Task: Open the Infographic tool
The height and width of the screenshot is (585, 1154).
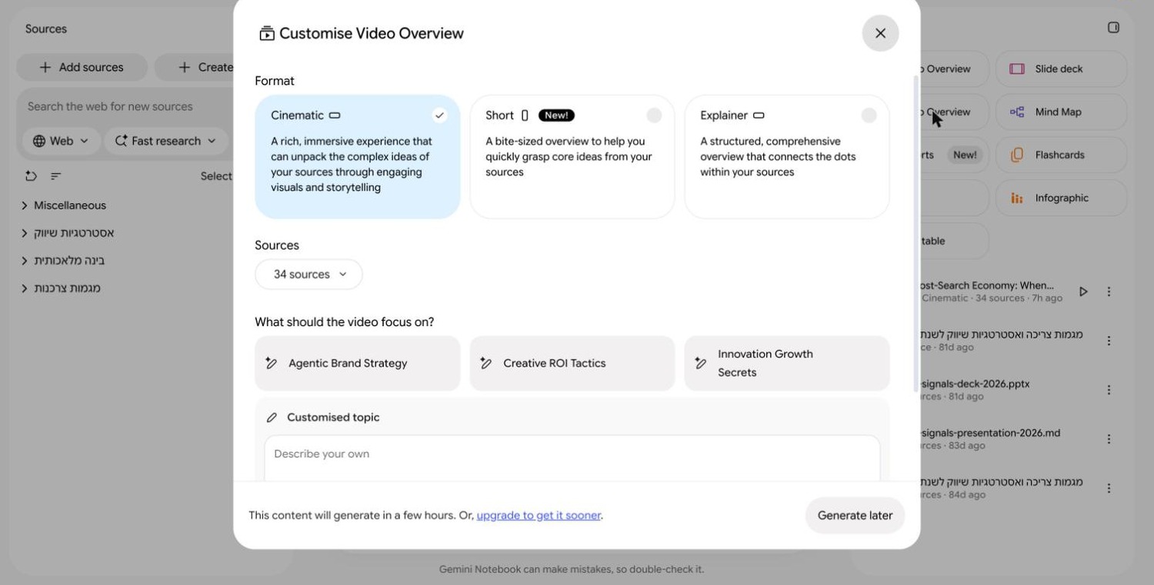Action: tap(1061, 198)
